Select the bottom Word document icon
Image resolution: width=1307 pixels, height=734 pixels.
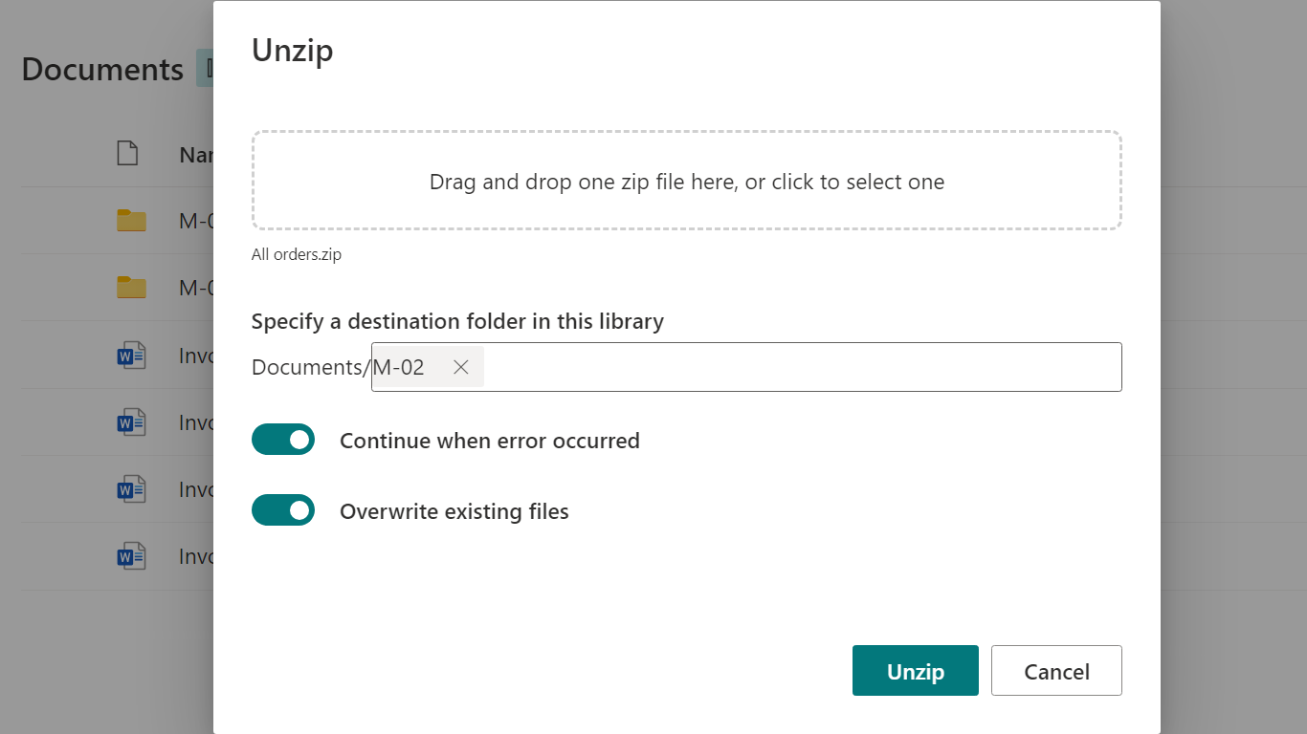point(131,556)
